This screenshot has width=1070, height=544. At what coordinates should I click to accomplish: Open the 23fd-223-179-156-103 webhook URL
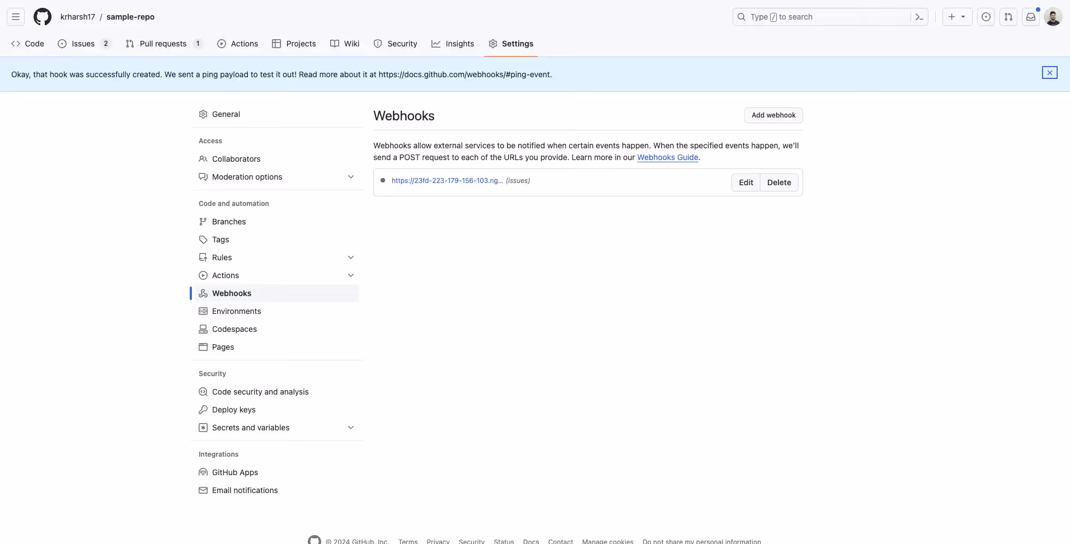(x=447, y=180)
